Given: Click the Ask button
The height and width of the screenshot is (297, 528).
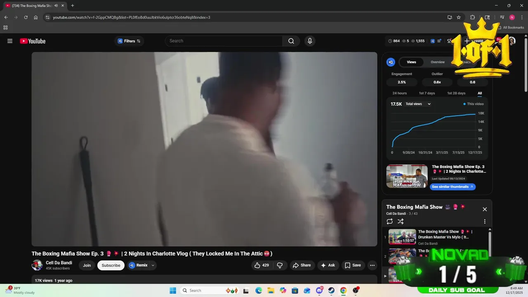Looking at the screenshot, I should coord(328,265).
